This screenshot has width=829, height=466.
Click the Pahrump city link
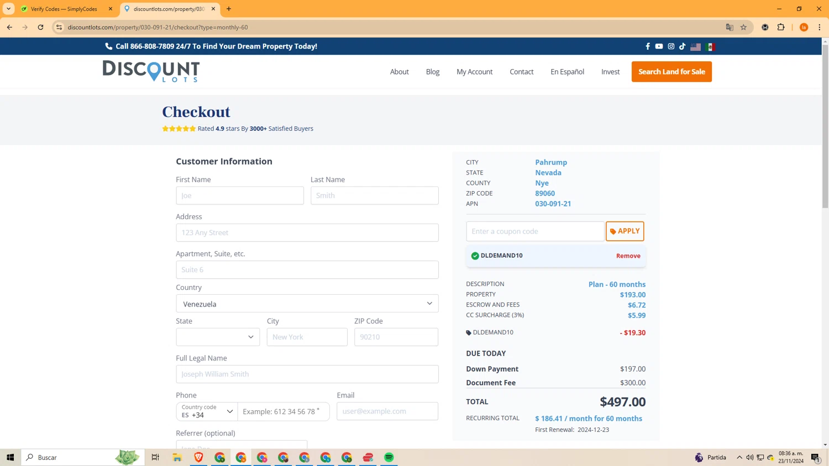[551, 162]
